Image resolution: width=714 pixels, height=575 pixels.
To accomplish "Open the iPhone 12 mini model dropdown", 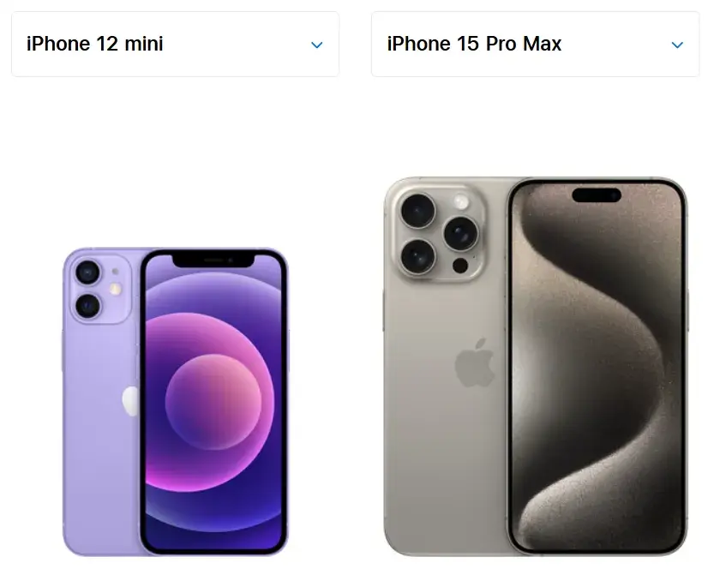I will pos(176,45).
